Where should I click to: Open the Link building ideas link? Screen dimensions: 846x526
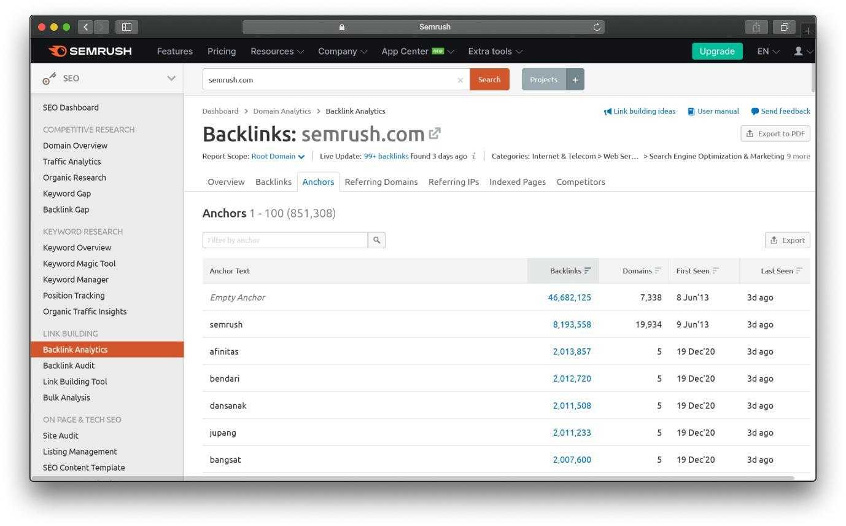tap(639, 111)
